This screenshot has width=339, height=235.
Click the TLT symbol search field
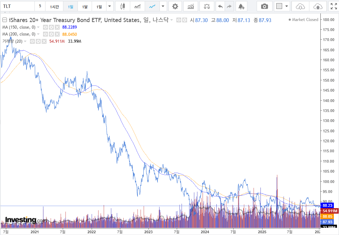coord(17,6)
